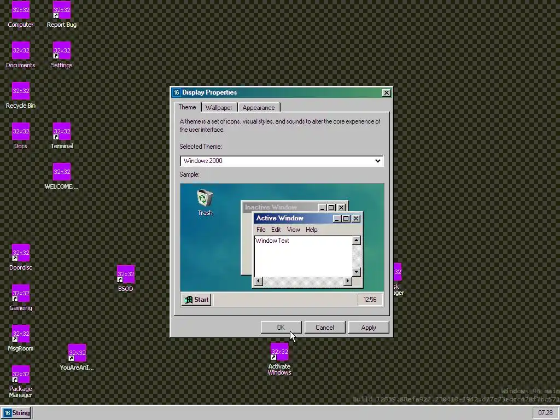Viewport: 560px width, 420px height.
Task: Switch to the Appearance tab
Action: pos(259,108)
